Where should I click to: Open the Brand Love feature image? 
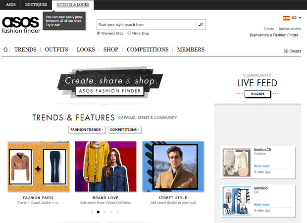(106, 167)
